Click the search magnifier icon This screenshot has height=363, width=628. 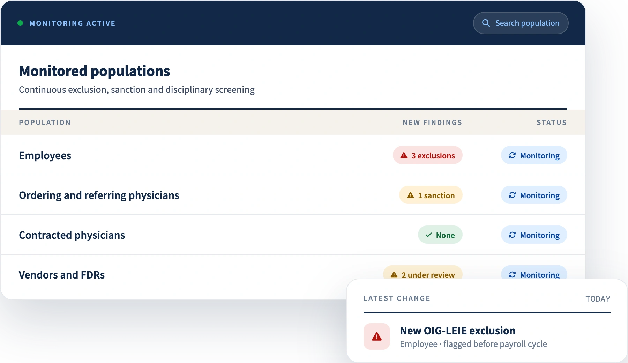tap(486, 23)
